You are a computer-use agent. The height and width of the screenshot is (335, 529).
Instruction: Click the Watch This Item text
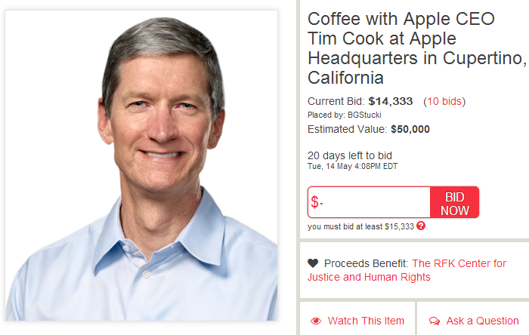click(x=366, y=321)
